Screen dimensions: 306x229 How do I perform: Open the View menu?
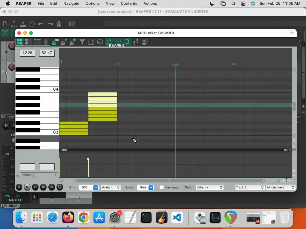[110, 4]
